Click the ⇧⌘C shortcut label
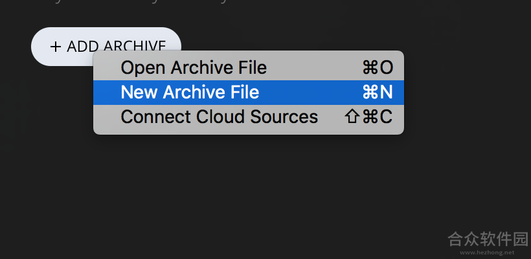Viewport: 531px width, 259px height. 369,117
